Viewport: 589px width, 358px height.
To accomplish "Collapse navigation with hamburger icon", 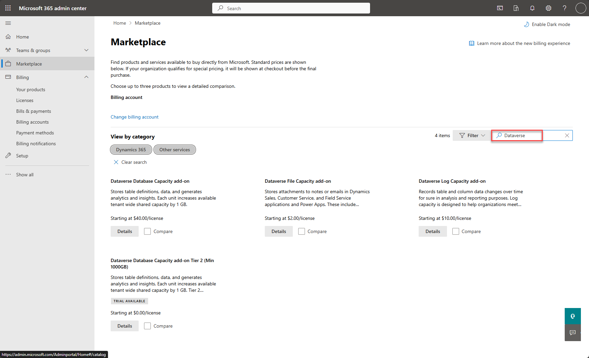I will (8, 23).
